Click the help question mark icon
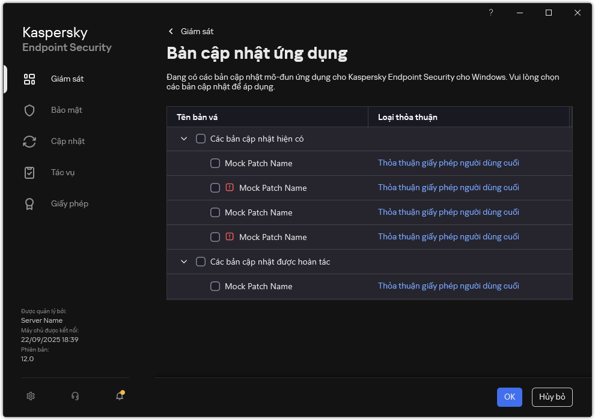595x420 pixels. [491, 13]
